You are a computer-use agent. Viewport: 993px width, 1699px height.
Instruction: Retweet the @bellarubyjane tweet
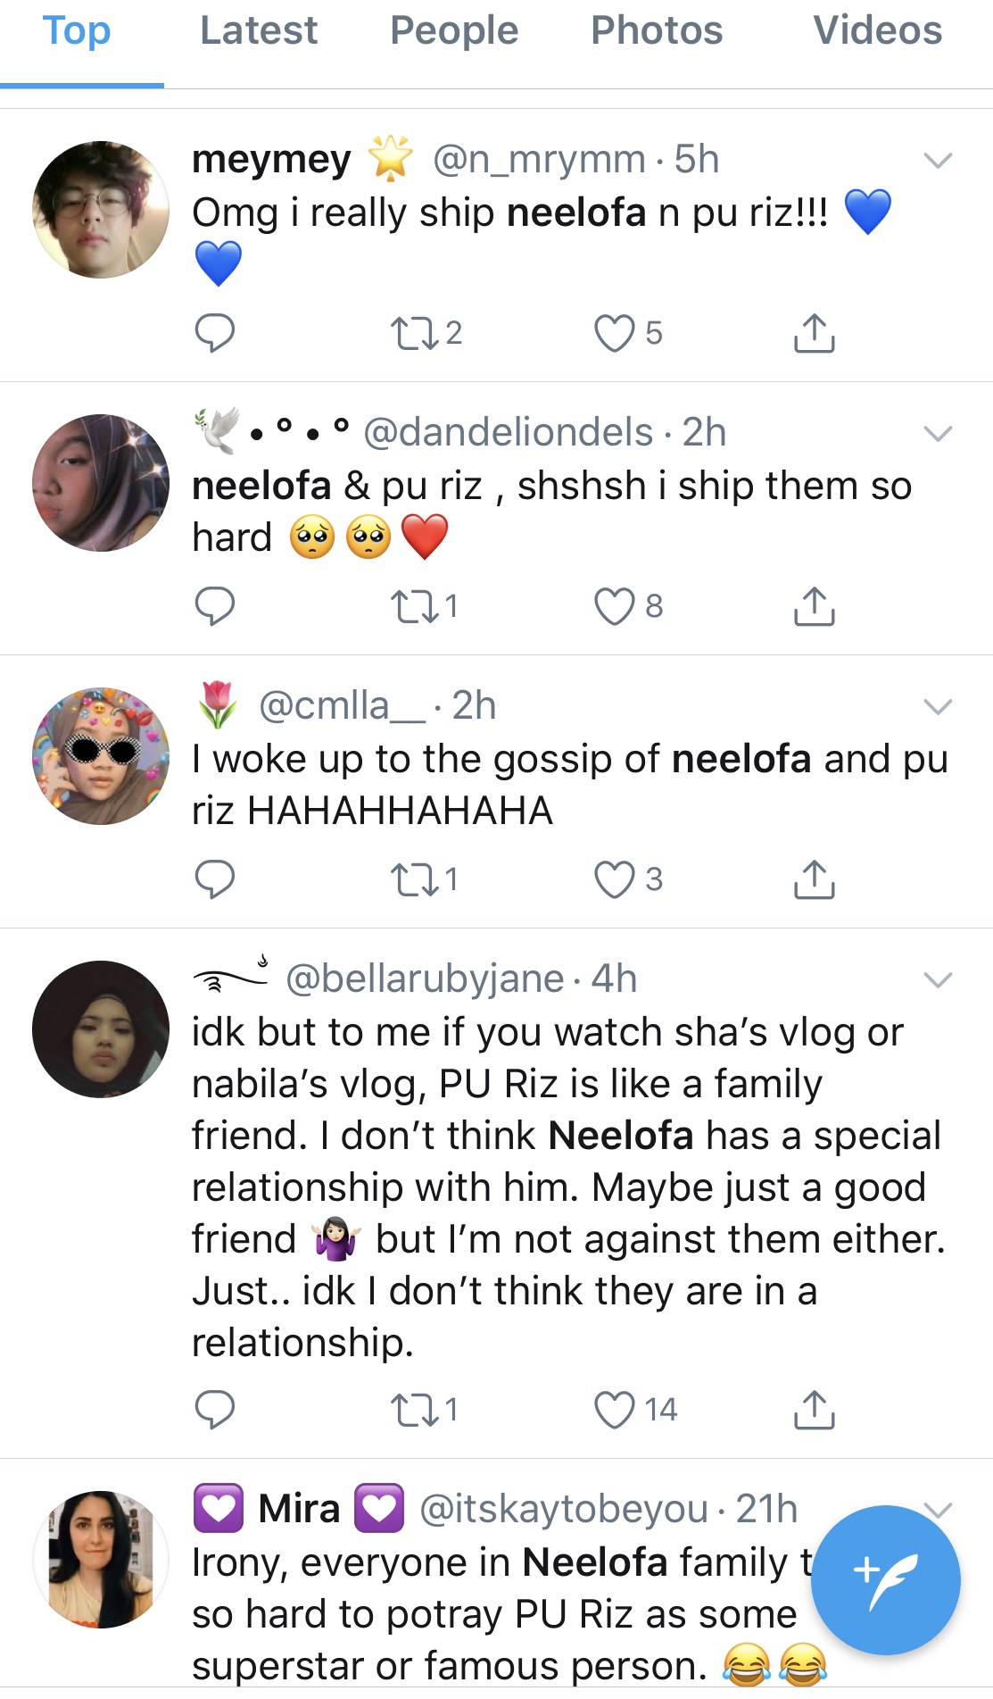coord(413,1410)
